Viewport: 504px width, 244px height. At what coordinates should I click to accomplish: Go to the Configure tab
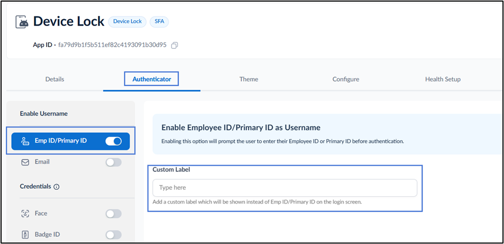(x=346, y=79)
